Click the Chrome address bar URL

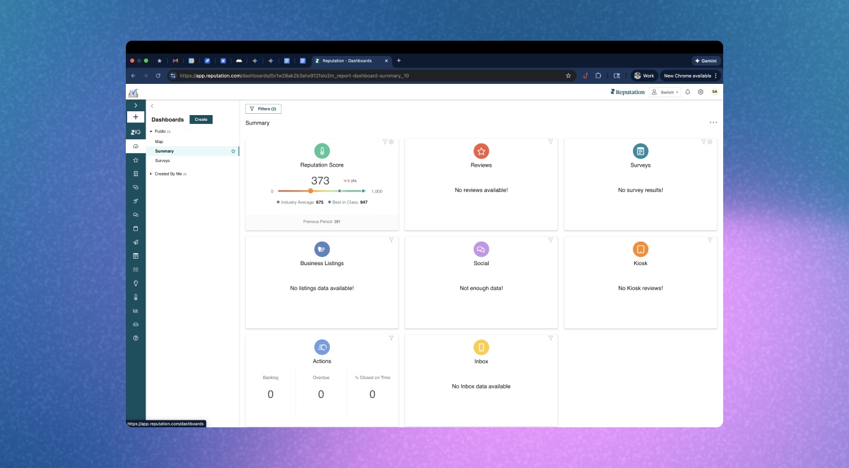pyautogui.click(x=294, y=76)
